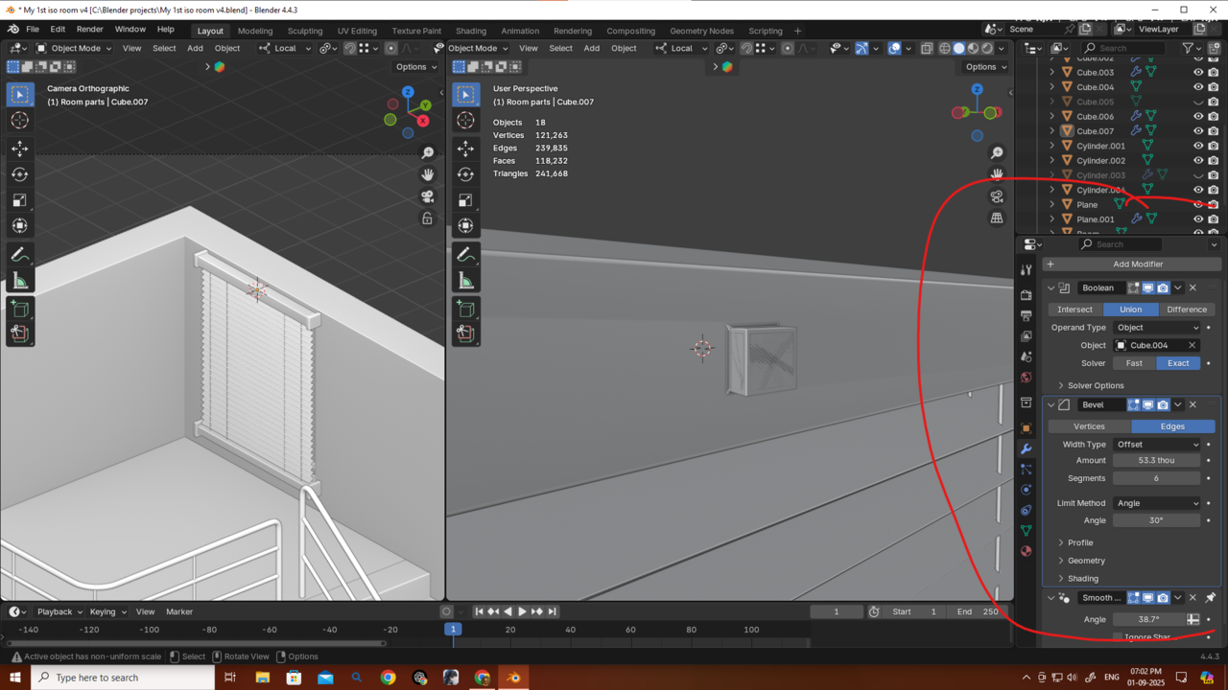Screen dimensions: 1228x690
Task: Switch to the Sculpting workspace tab
Action: click(305, 31)
